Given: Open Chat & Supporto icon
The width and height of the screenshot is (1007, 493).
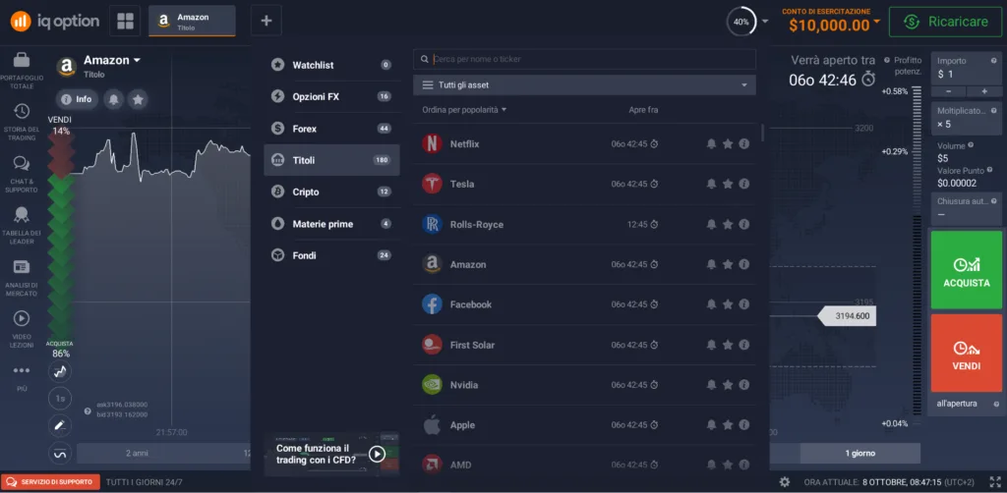Looking at the screenshot, I should tap(22, 163).
